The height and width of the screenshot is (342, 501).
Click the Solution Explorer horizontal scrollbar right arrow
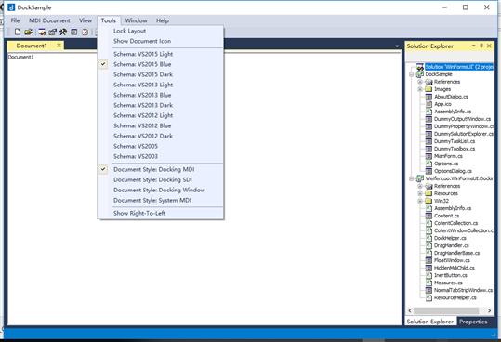coord(489,310)
